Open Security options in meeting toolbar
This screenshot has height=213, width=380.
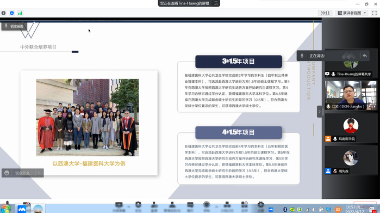[x=138, y=207]
